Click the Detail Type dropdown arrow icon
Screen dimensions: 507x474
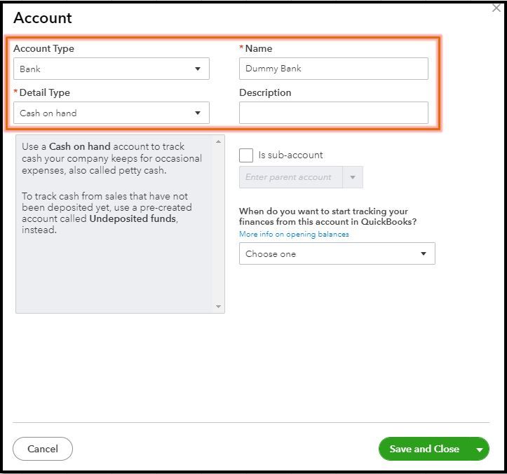pos(198,113)
